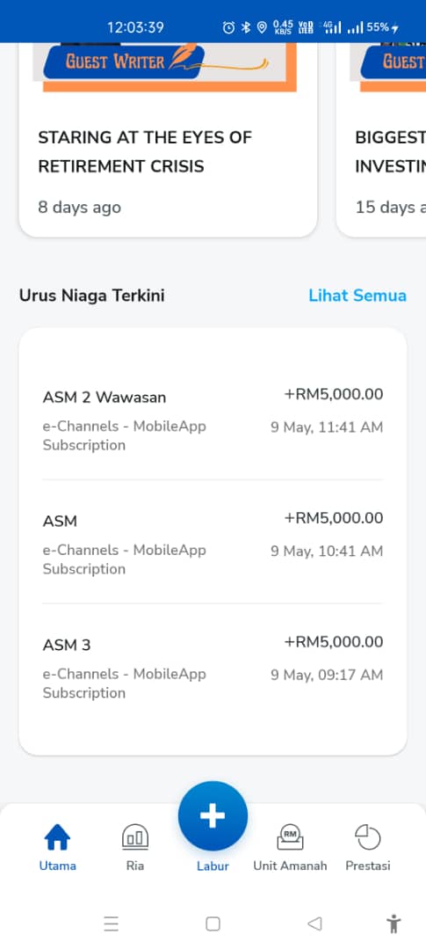Open Staring at the Eyes article card
426x950 pixels.
click(x=169, y=139)
